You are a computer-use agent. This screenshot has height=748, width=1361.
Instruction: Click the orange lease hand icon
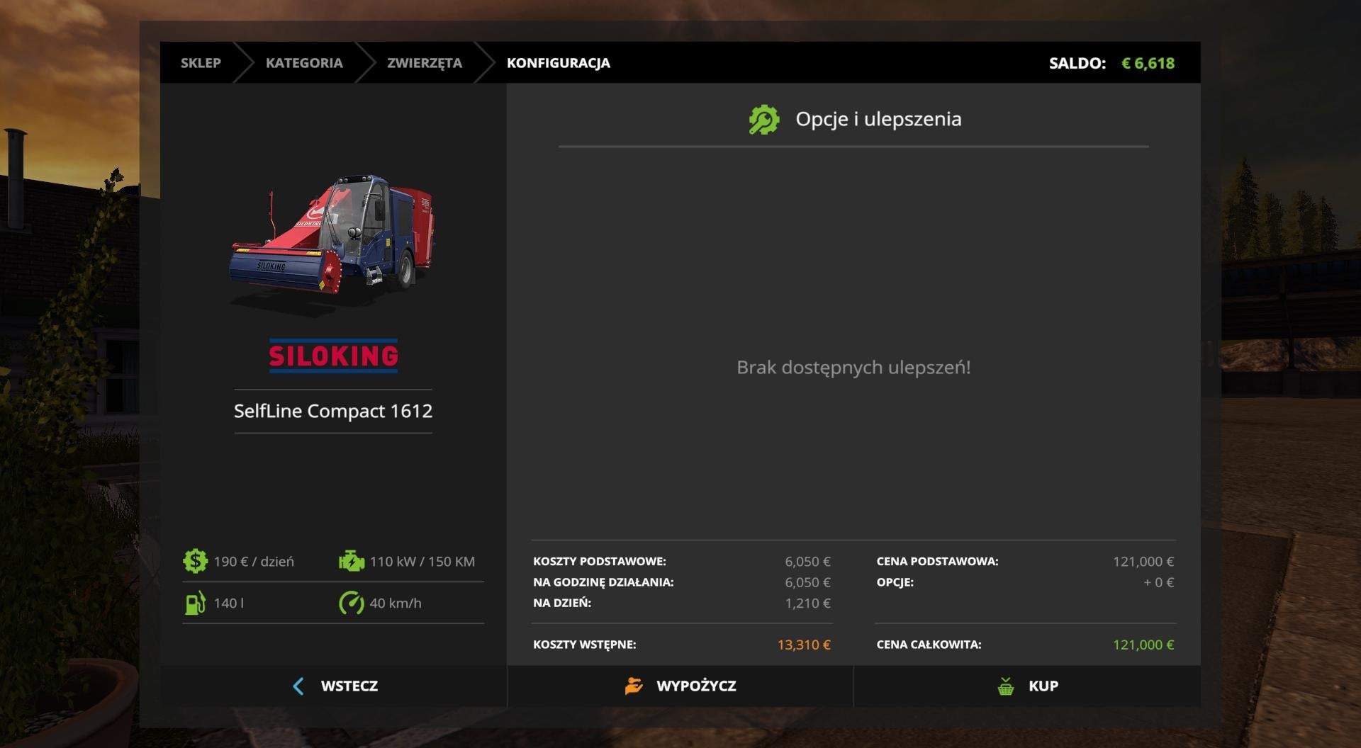pyautogui.click(x=634, y=686)
